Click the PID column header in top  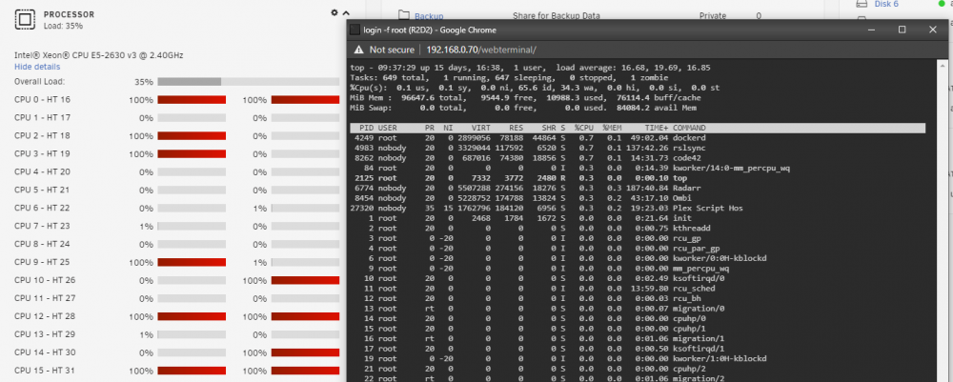367,129
